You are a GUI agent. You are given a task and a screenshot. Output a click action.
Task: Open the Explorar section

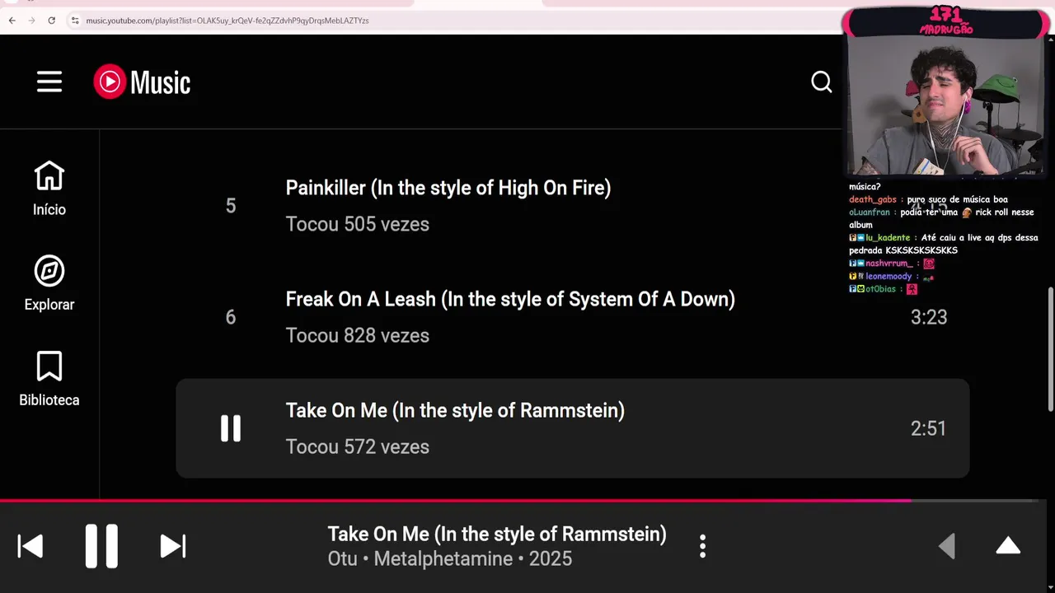point(49,282)
